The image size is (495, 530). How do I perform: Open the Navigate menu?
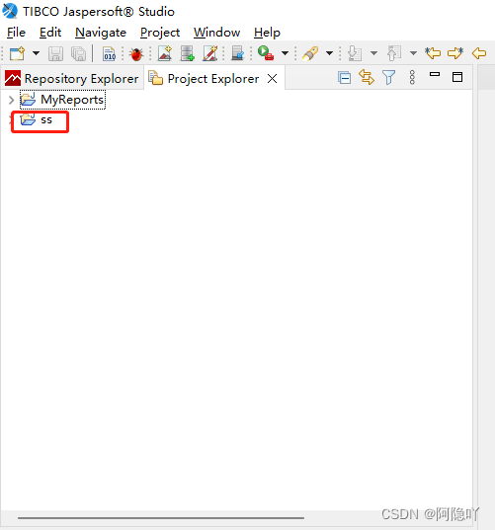click(101, 33)
